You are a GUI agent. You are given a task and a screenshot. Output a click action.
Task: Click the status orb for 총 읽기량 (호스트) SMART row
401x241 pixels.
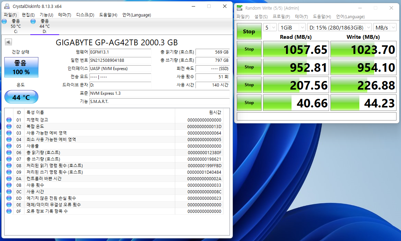pos(9,152)
